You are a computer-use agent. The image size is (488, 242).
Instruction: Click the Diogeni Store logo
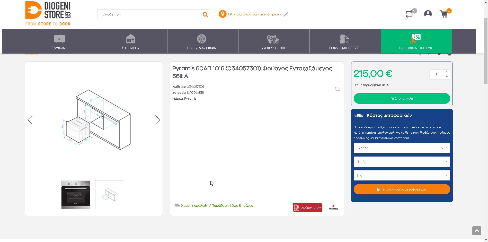48,13
